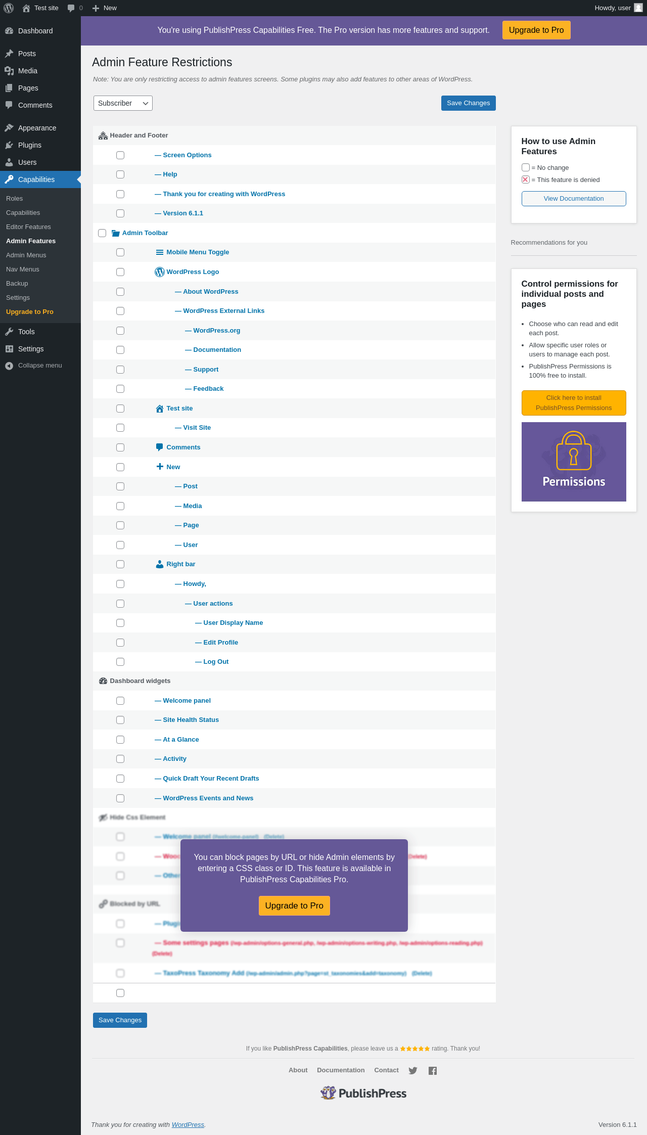The image size is (647, 1135).
Task: Open the Roles submenu item
Action: click(15, 199)
